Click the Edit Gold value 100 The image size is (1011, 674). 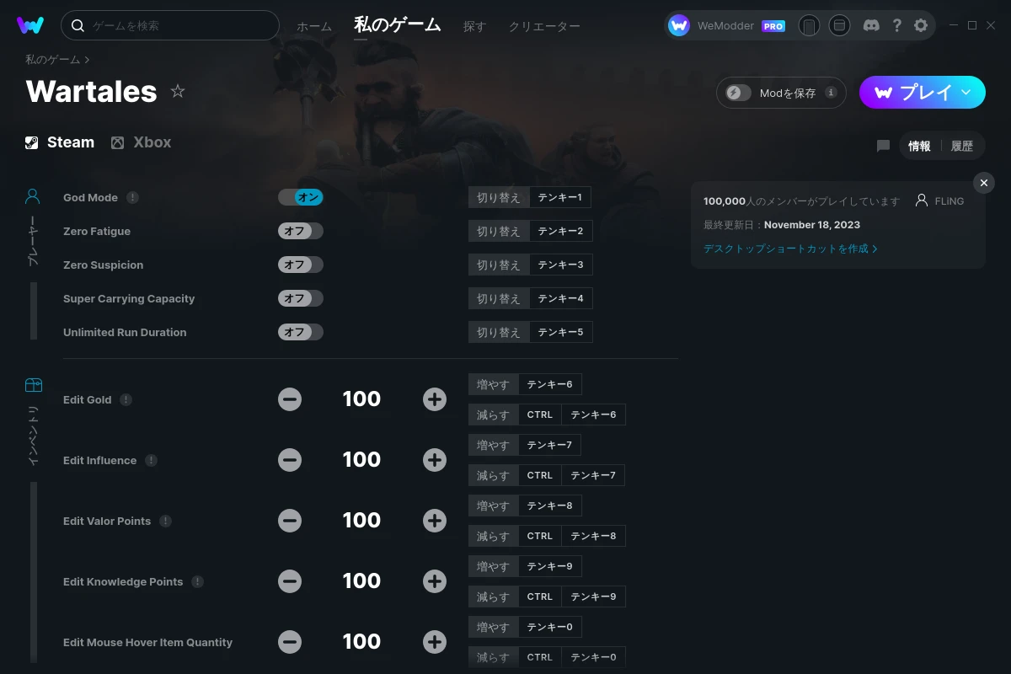362,399
